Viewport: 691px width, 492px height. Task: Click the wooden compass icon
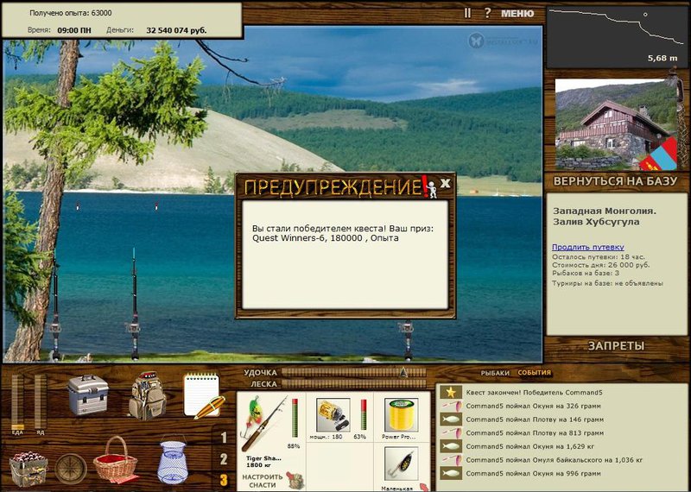click(71, 469)
